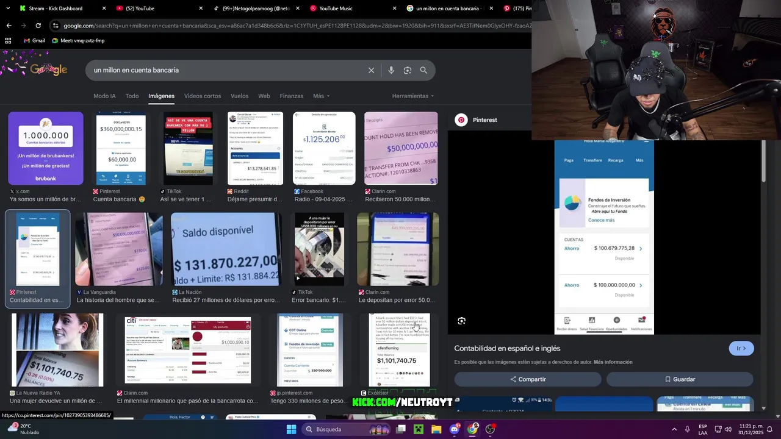Click the tray microphone icon
Screen dimensions: 781x439
pyautogui.click(x=688, y=429)
